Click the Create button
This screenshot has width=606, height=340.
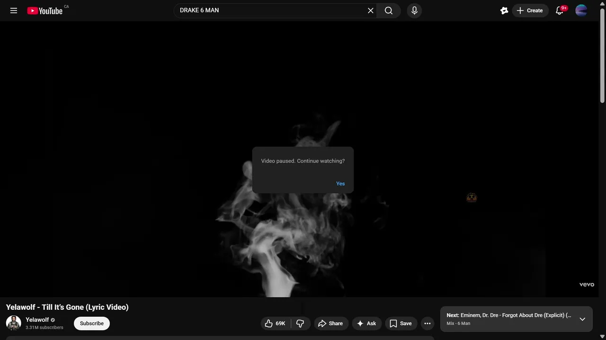tap(530, 10)
